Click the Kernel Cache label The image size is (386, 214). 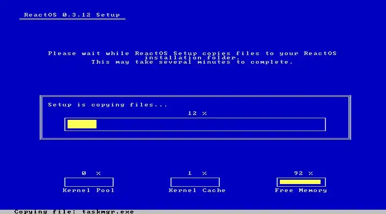[x=197, y=190]
